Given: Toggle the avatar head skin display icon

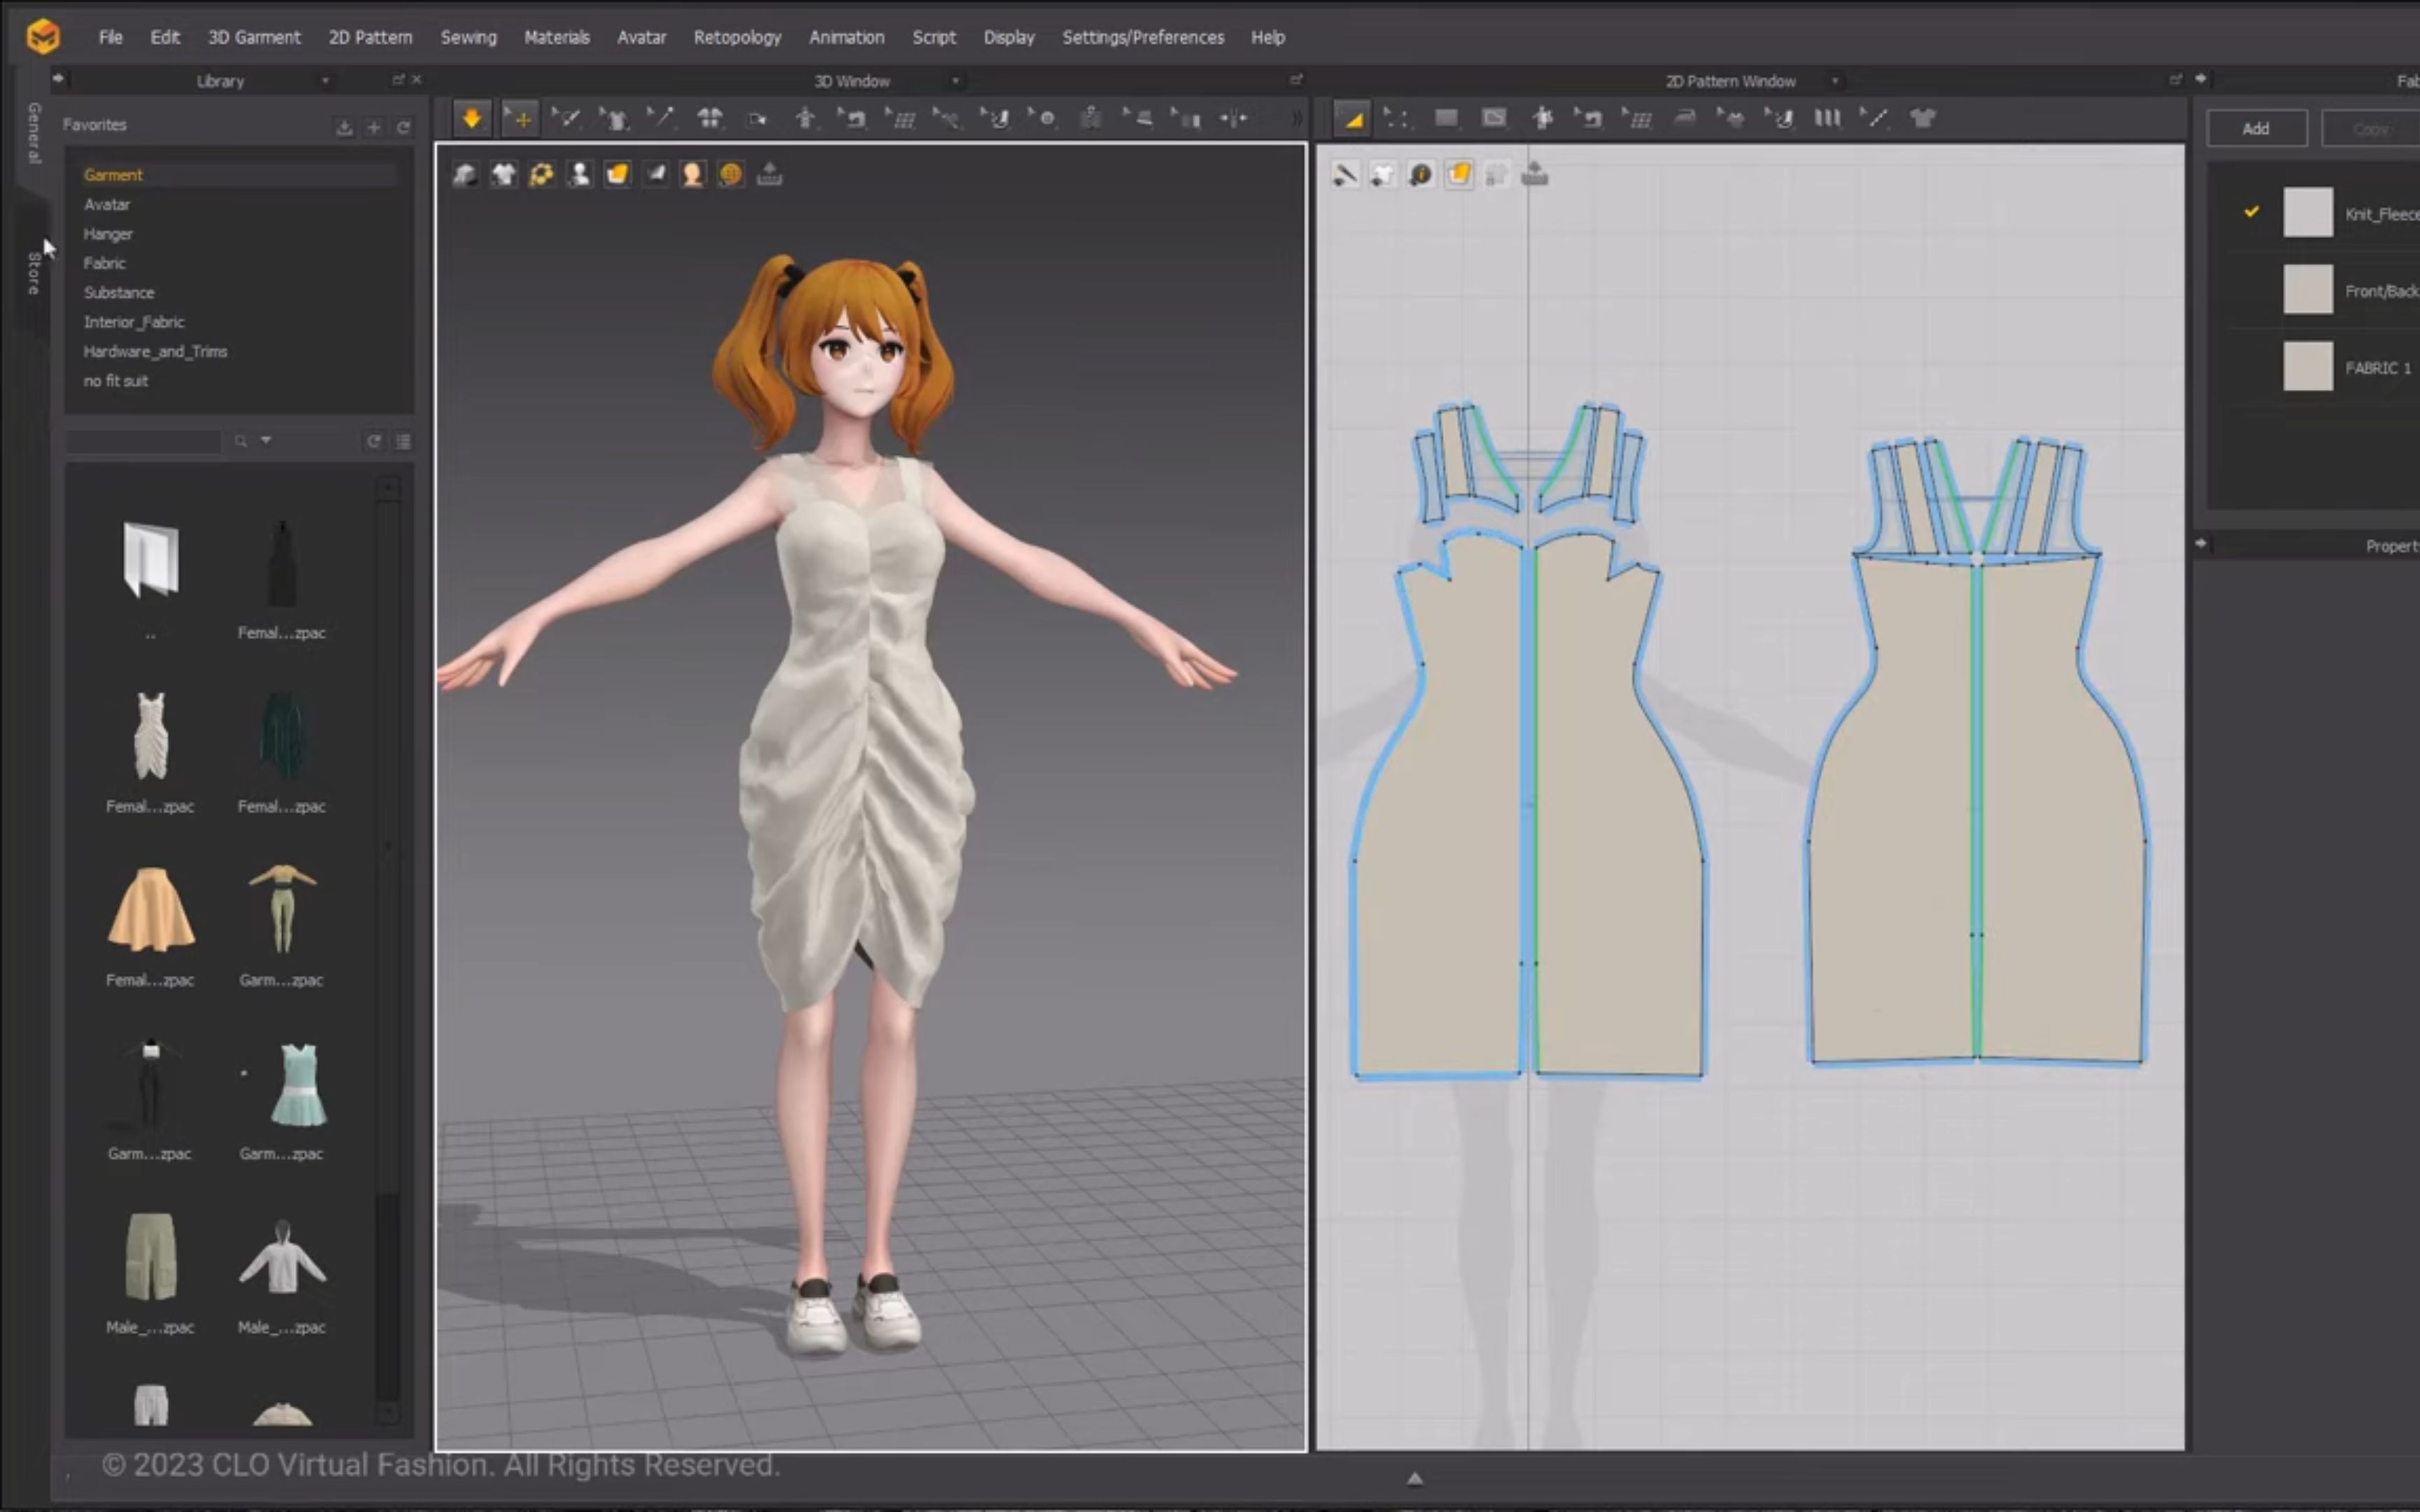Looking at the screenshot, I should (692, 175).
